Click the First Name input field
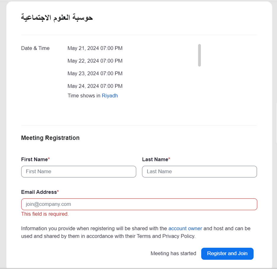Screen dimensions: 277x269 (78, 172)
